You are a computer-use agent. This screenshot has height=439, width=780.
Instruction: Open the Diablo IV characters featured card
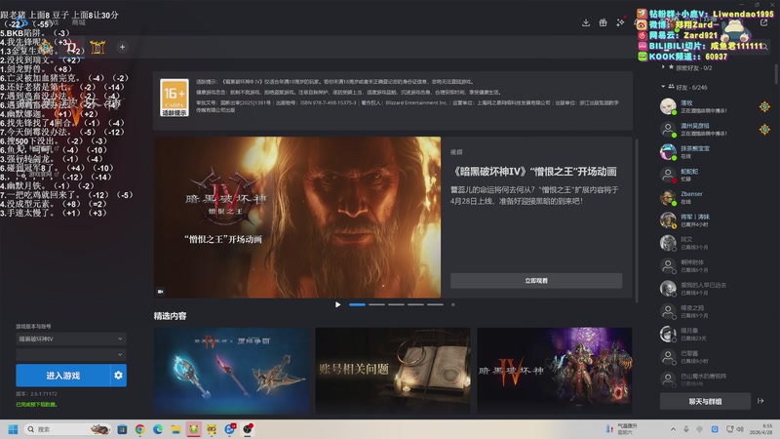[555, 371]
